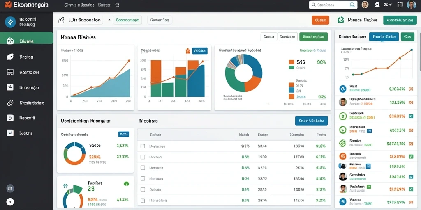
Task: Open the notification bell icon in the top bar
Action: (x=377, y=5)
